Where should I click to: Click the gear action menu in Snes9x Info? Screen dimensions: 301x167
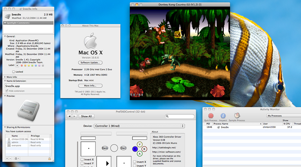click(x=17, y=159)
